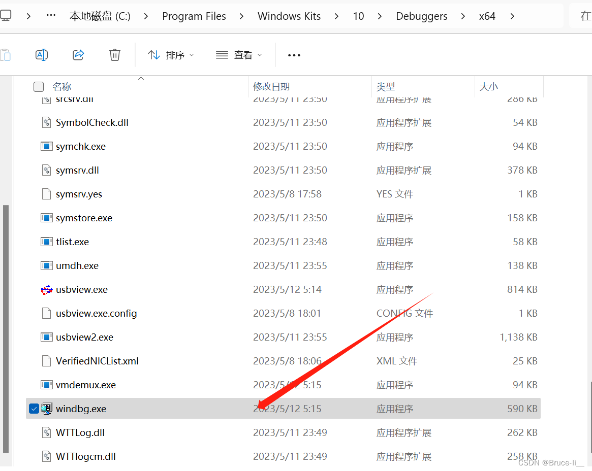Image resolution: width=592 pixels, height=471 pixels.
Task: Click the vmdemux.exe file icon
Action: click(46, 385)
